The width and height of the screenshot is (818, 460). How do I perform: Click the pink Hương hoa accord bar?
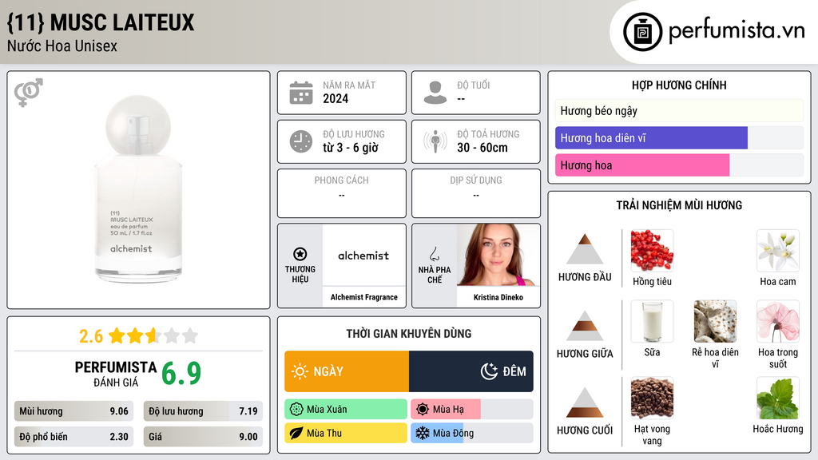[642, 165]
